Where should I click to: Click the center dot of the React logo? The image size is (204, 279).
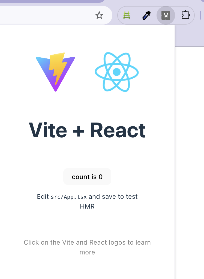117,72
